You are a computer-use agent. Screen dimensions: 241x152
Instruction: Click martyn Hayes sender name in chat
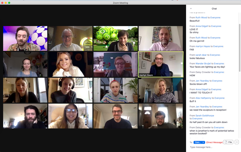coord(203,46)
